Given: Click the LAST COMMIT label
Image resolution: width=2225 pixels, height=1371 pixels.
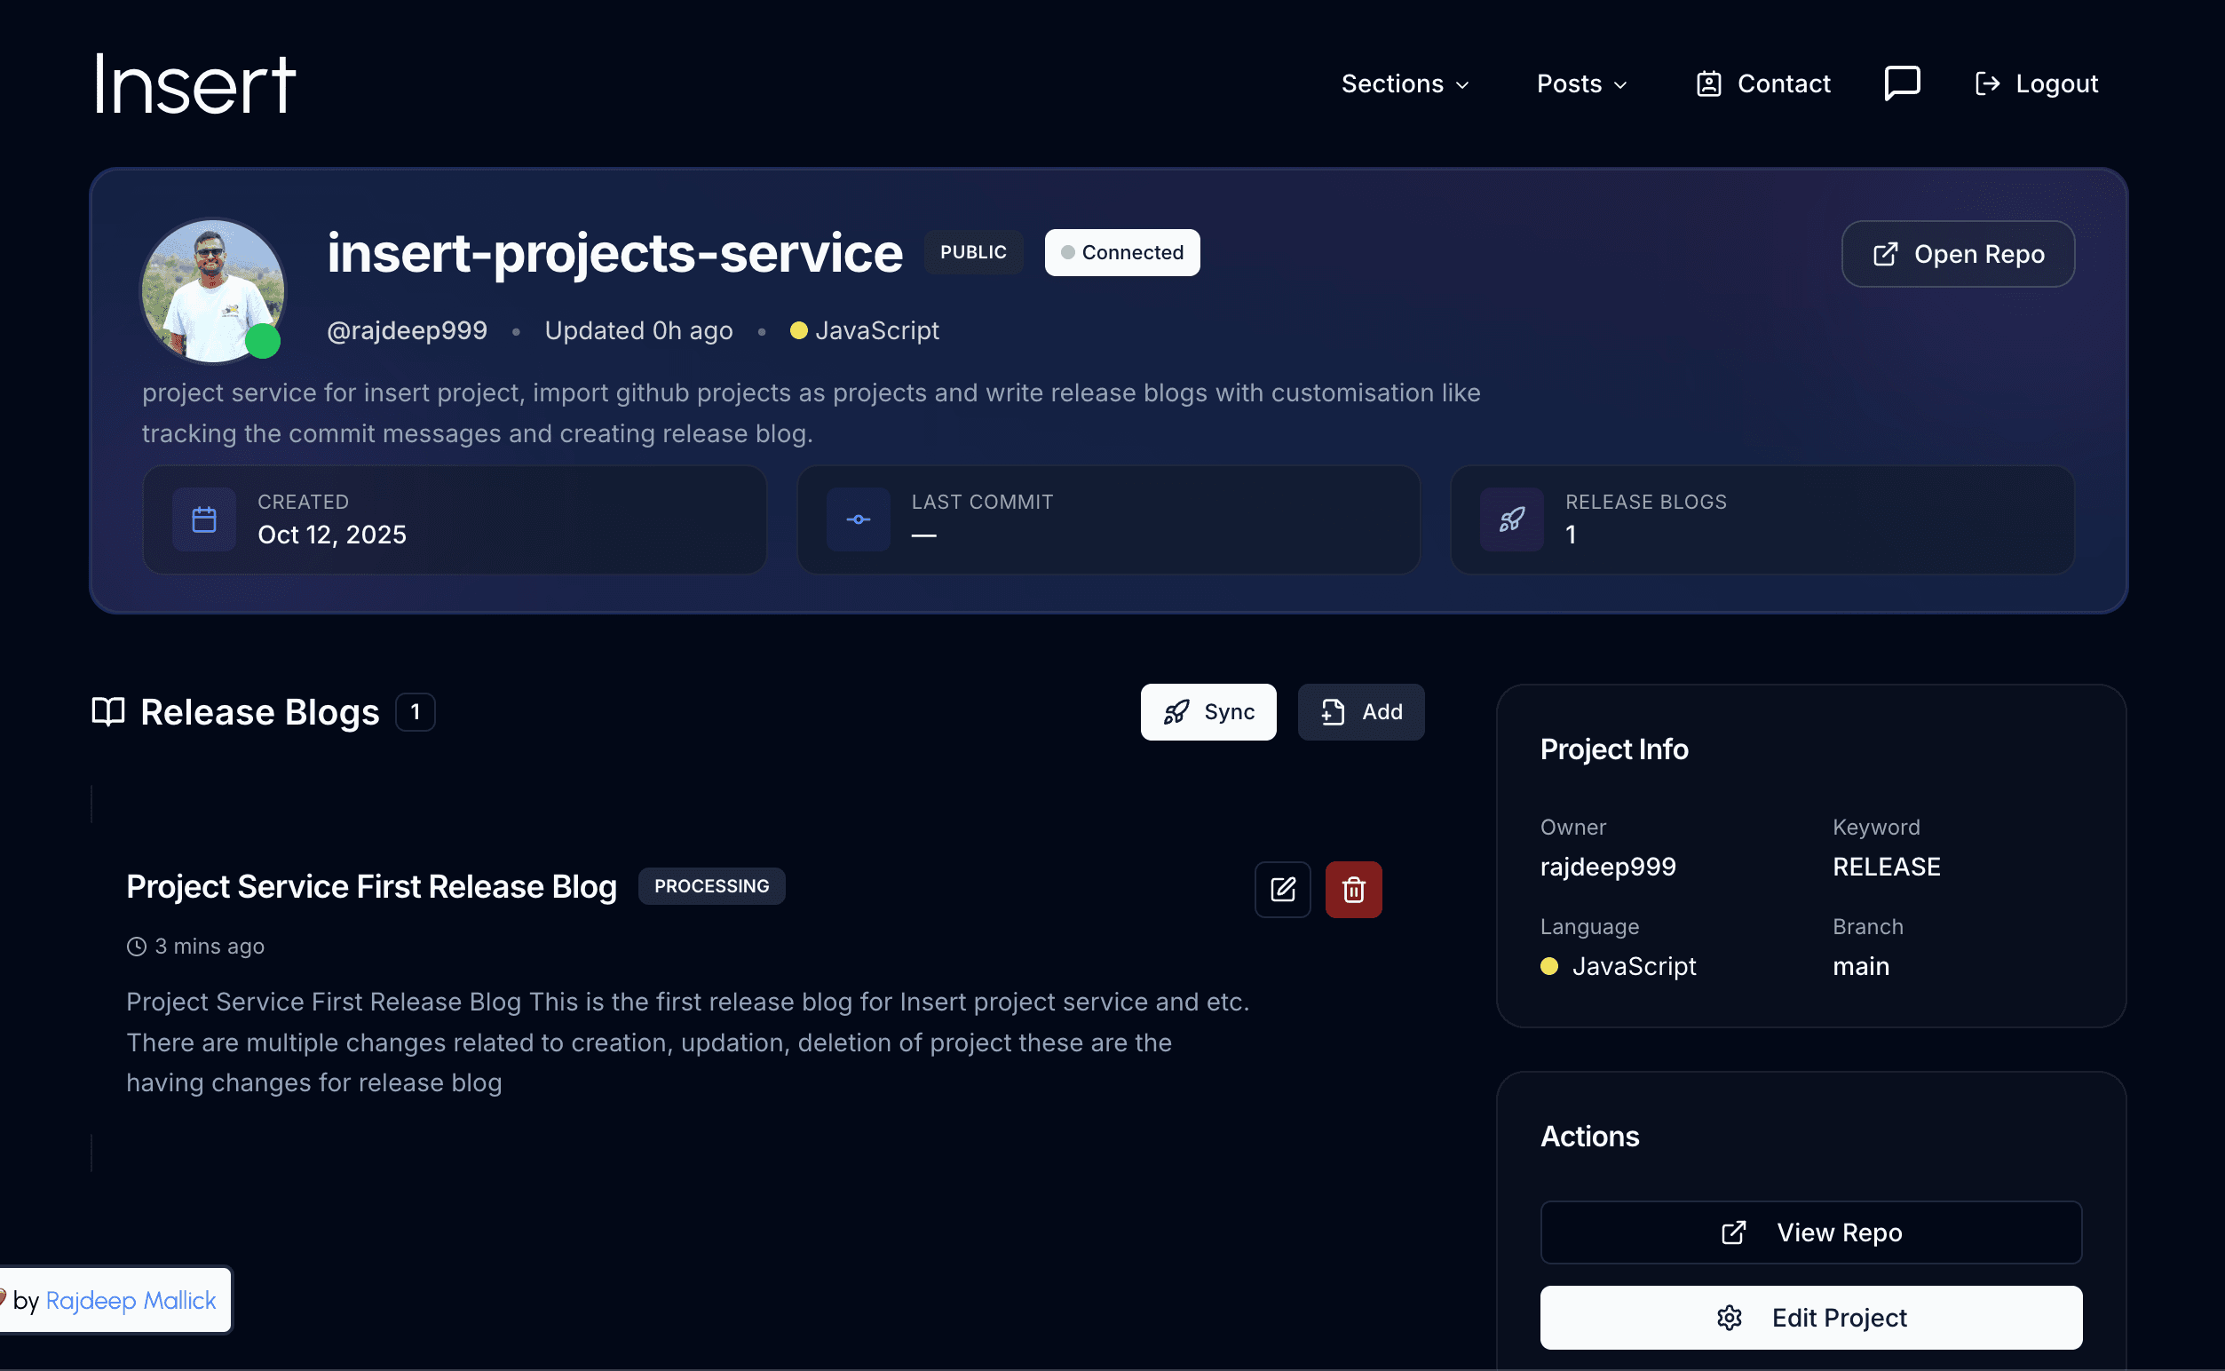Looking at the screenshot, I should [x=982, y=502].
